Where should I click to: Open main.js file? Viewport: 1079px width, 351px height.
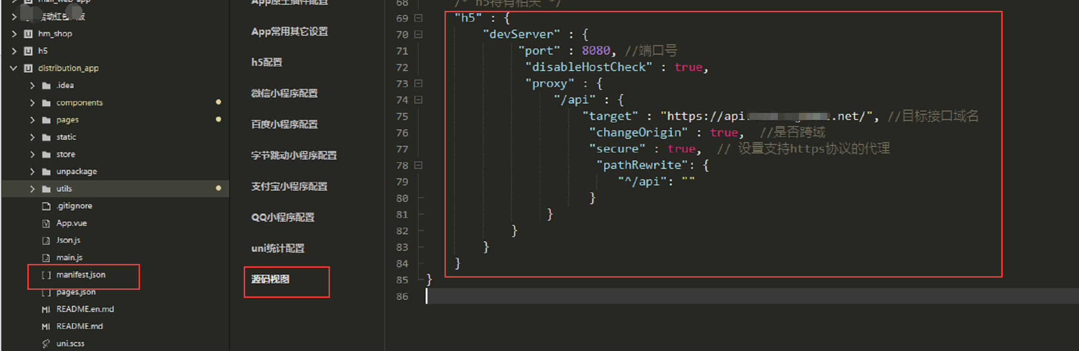pos(69,258)
